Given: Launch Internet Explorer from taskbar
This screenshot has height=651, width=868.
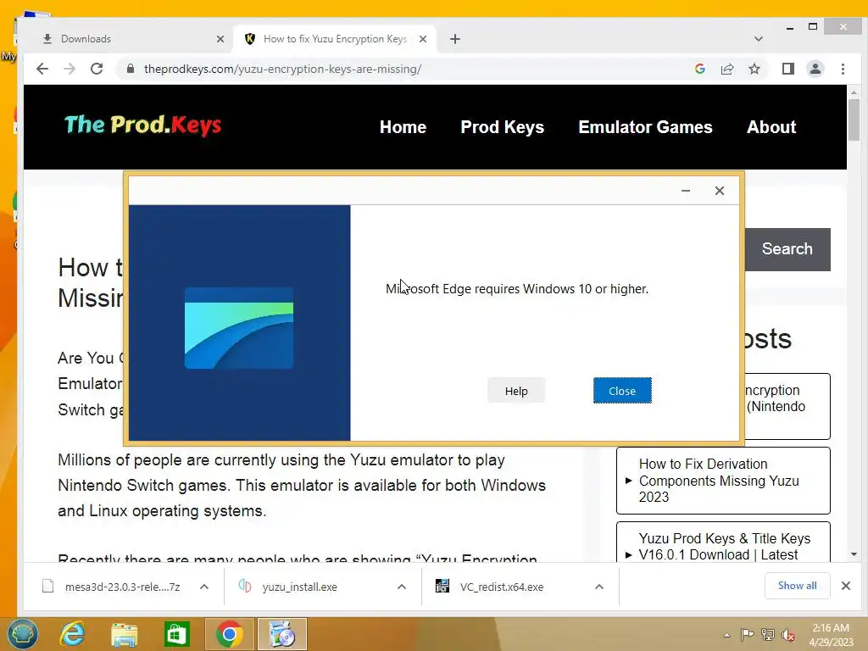Looking at the screenshot, I should [73, 634].
